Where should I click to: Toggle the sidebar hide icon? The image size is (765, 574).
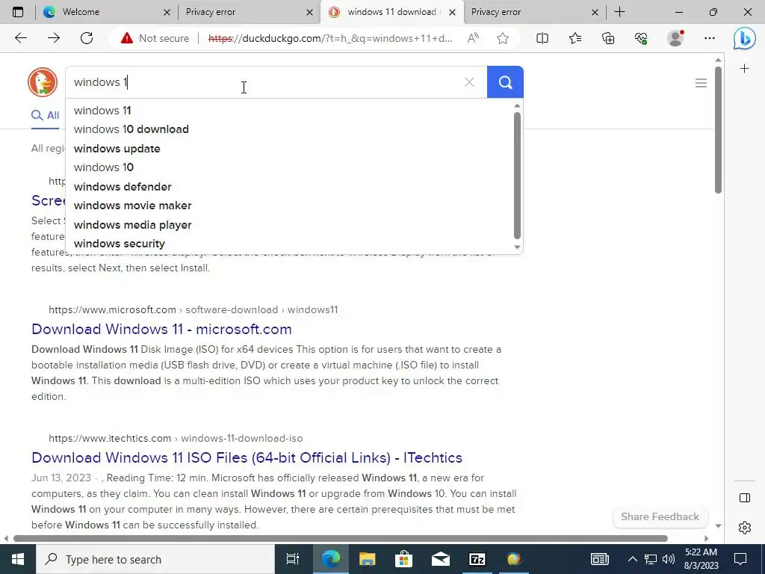[x=745, y=498]
